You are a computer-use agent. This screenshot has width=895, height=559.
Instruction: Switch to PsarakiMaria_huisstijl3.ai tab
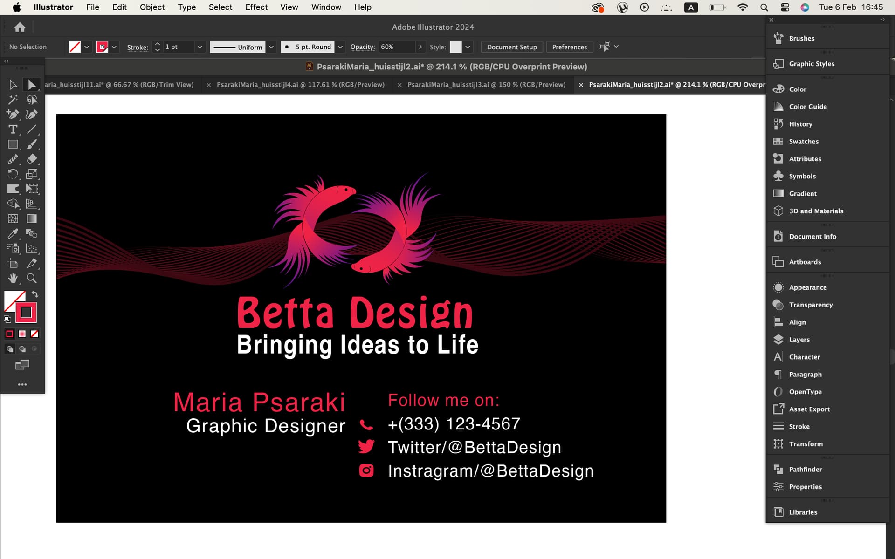click(487, 85)
